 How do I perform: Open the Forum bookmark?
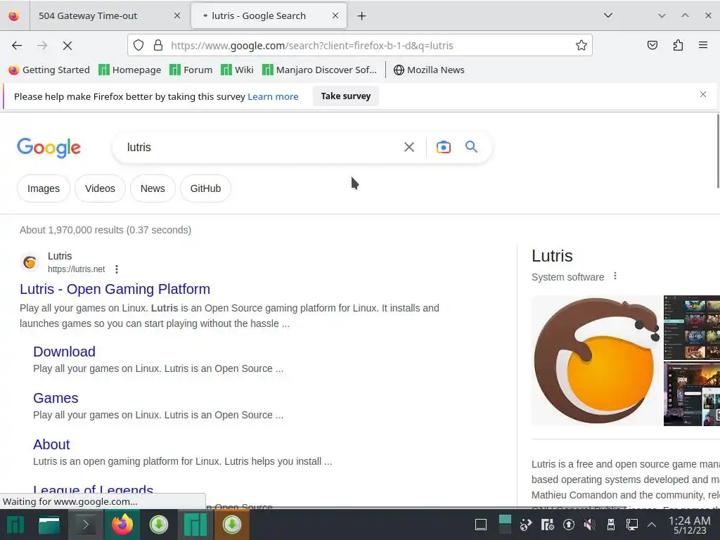click(x=191, y=70)
